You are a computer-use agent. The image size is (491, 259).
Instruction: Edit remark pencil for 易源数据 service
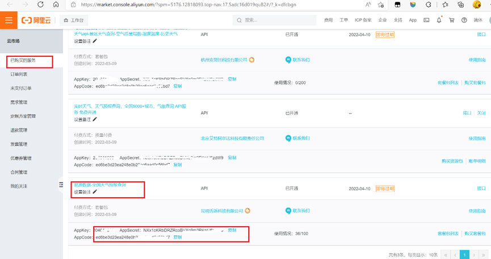(x=95, y=191)
